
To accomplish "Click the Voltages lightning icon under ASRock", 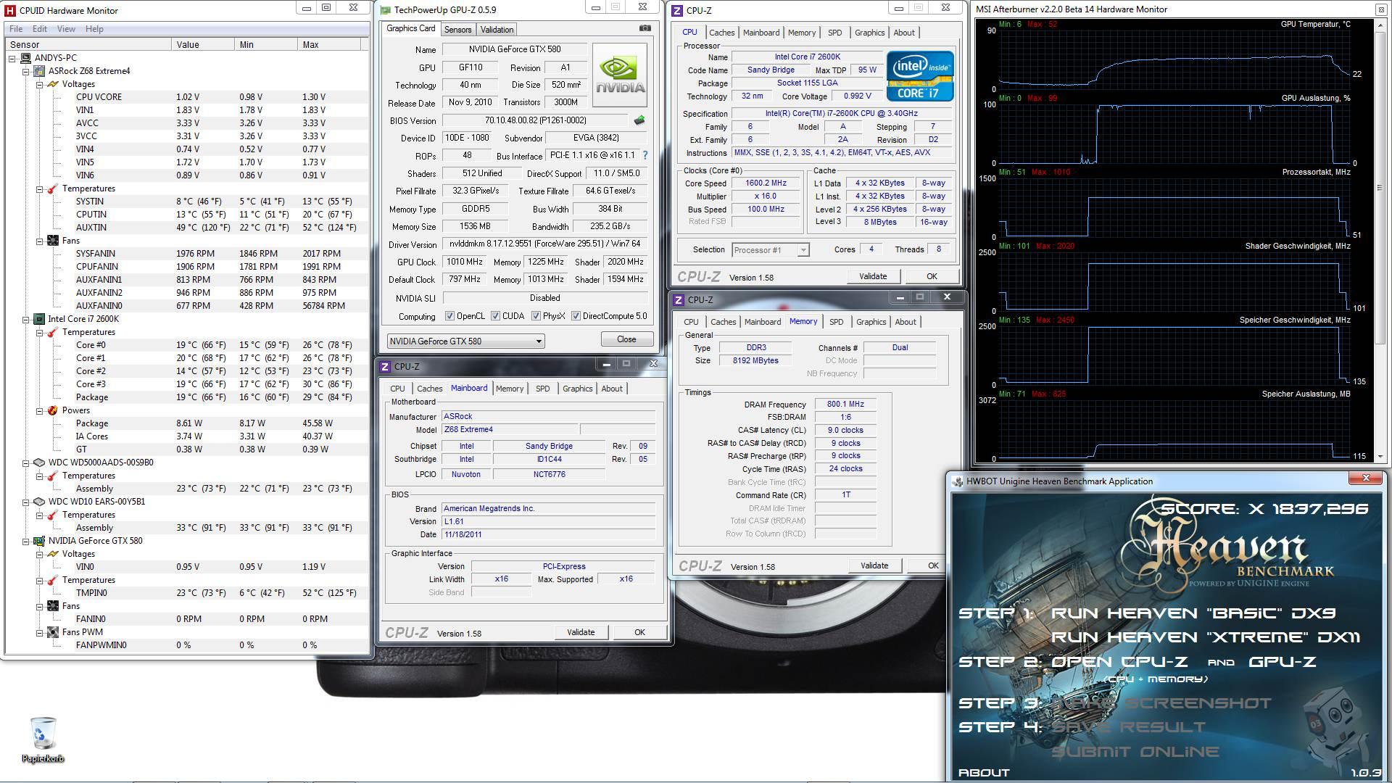I will (52, 84).
